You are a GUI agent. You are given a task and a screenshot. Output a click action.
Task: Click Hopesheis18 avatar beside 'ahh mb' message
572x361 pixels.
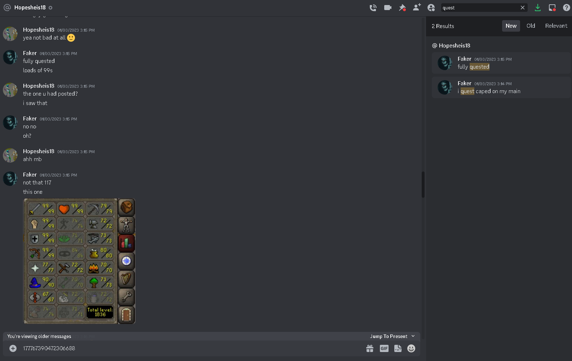10,155
